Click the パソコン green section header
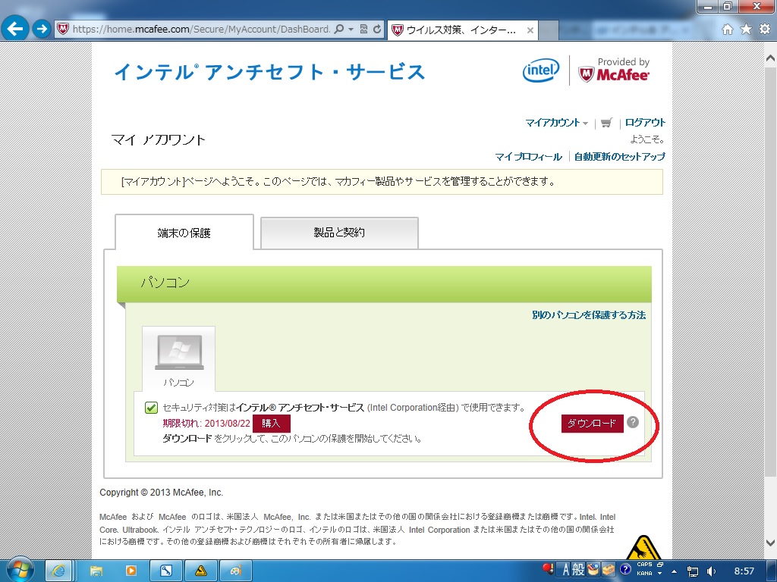The image size is (777, 582). pos(384,284)
